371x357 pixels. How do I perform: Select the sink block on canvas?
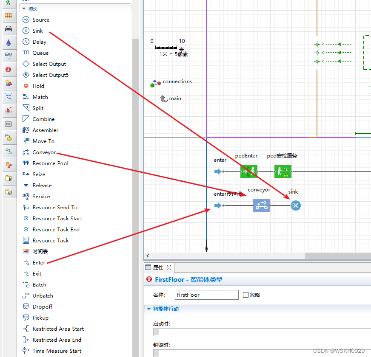point(296,205)
